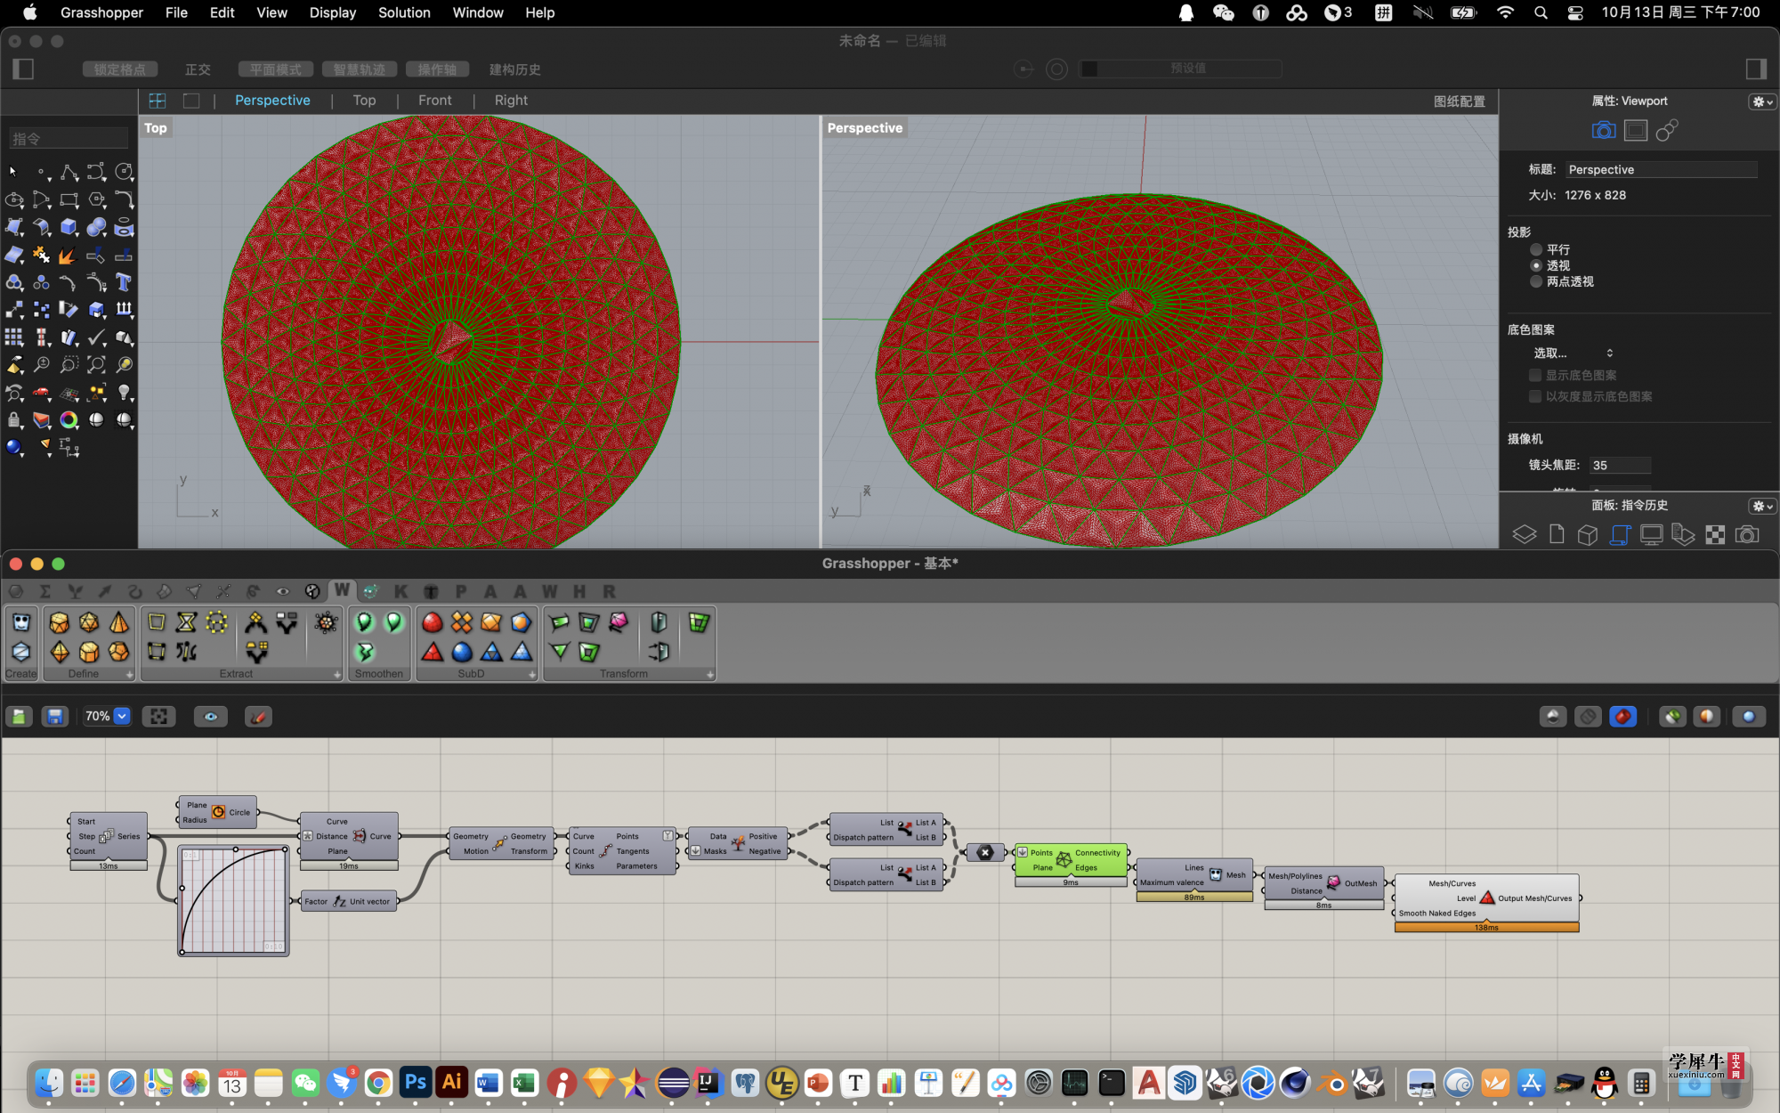Screen dimensions: 1780x1113
Task: Click the Rhino box solid tool icon
Action: [x=69, y=227]
